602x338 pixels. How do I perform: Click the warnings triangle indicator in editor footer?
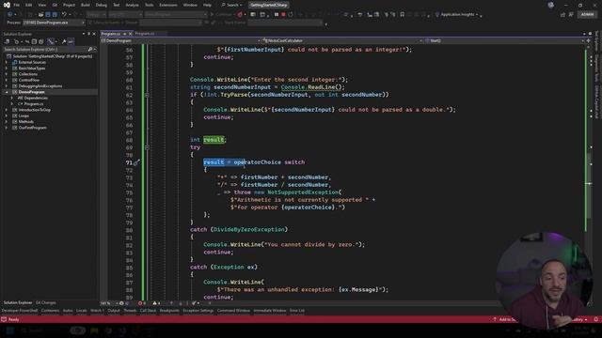click(157, 303)
